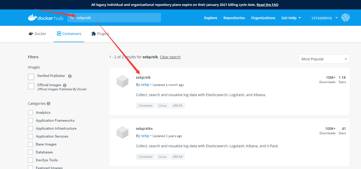The height and width of the screenshot is (169, 361).
Task: Check the Base Images category
Action: point(31,144)
